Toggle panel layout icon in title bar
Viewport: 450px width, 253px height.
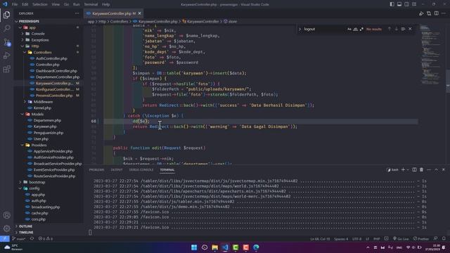pos(399,4)
